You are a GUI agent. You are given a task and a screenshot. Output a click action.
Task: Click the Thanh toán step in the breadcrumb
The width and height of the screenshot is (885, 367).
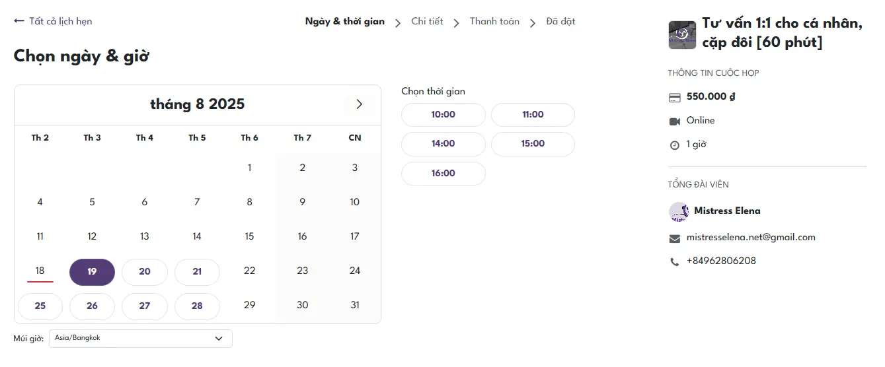pos(494,21)
